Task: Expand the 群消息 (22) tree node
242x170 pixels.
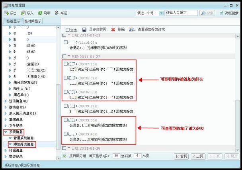Action: [5, 107]
